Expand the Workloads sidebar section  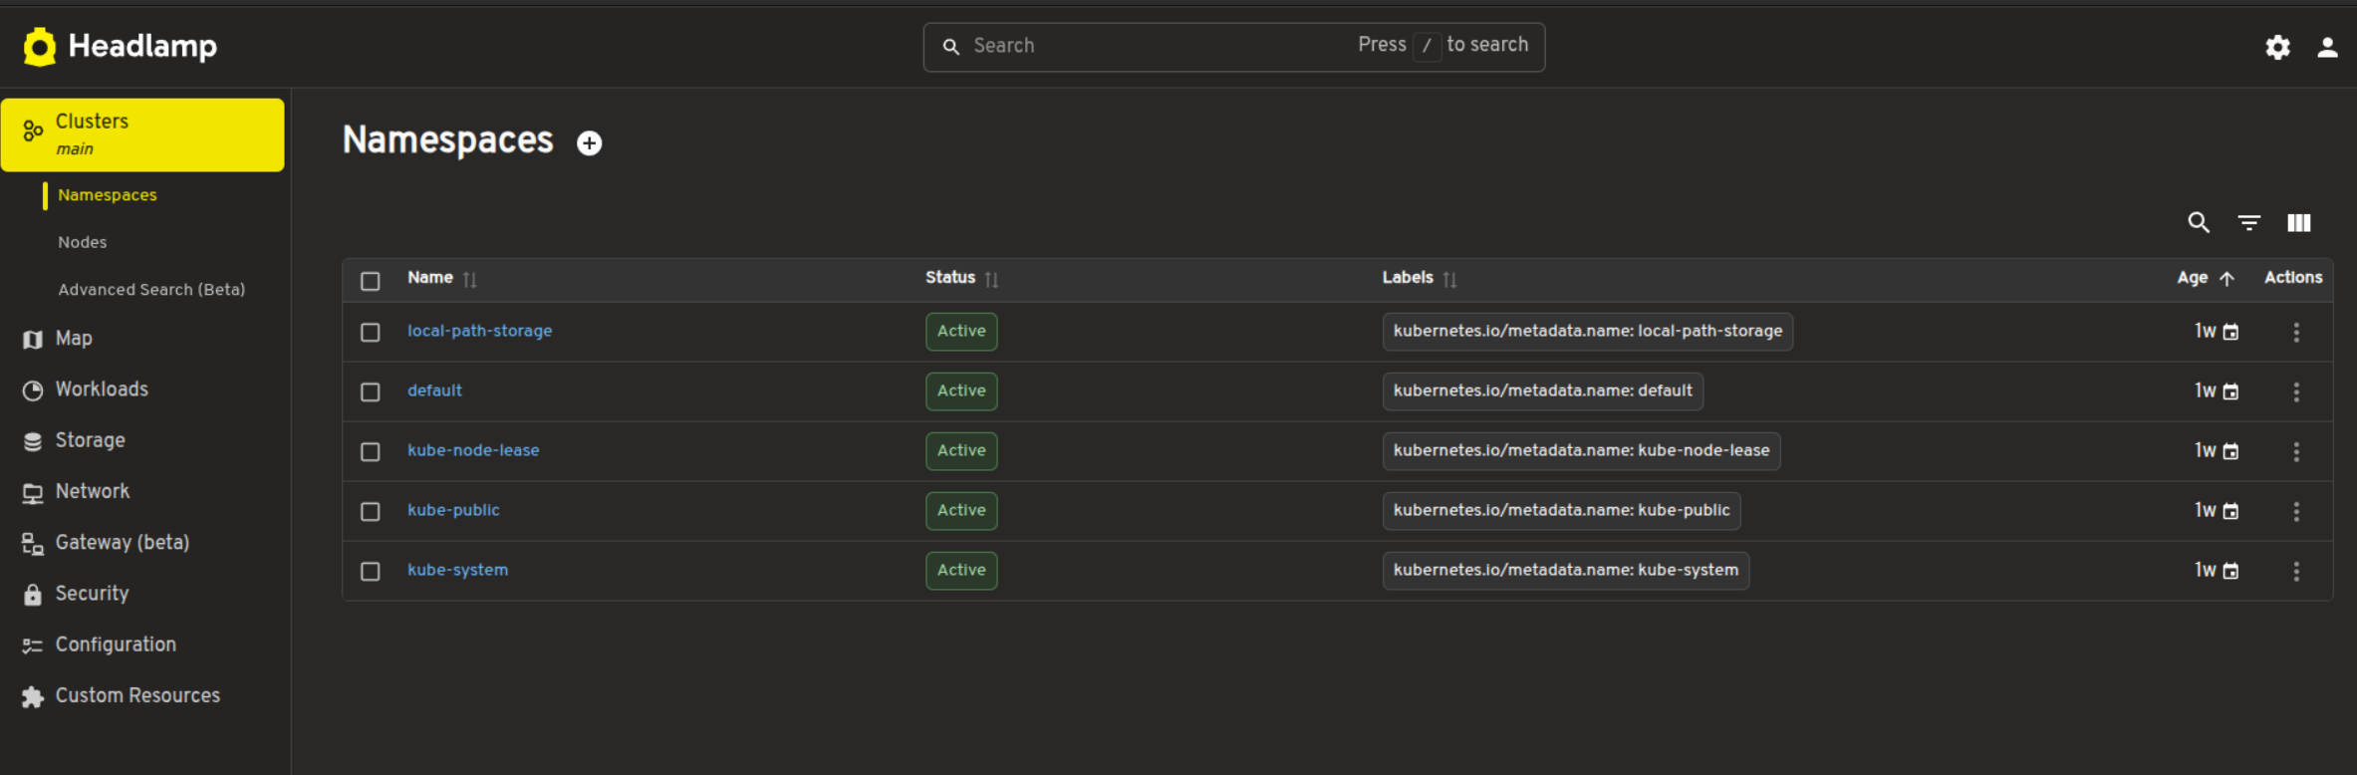[102, 389]
